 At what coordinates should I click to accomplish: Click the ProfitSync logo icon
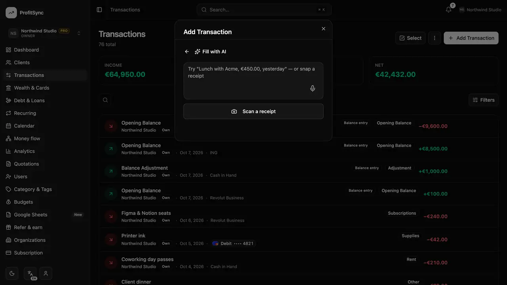(11, 13)
